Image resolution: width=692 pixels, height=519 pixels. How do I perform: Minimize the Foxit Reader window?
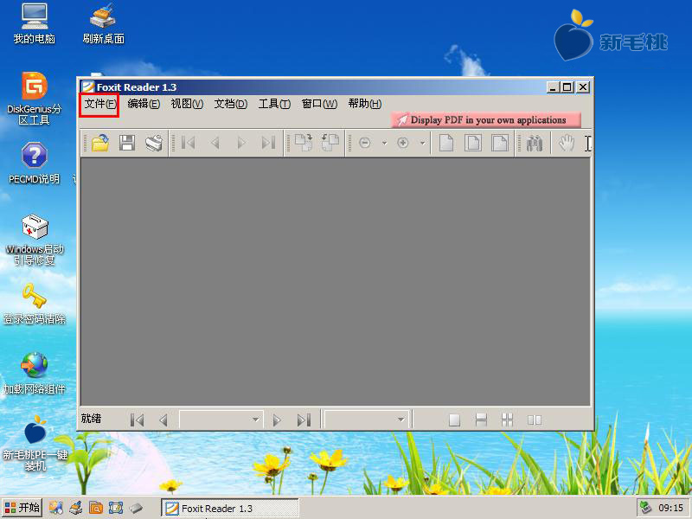(553, 87)
